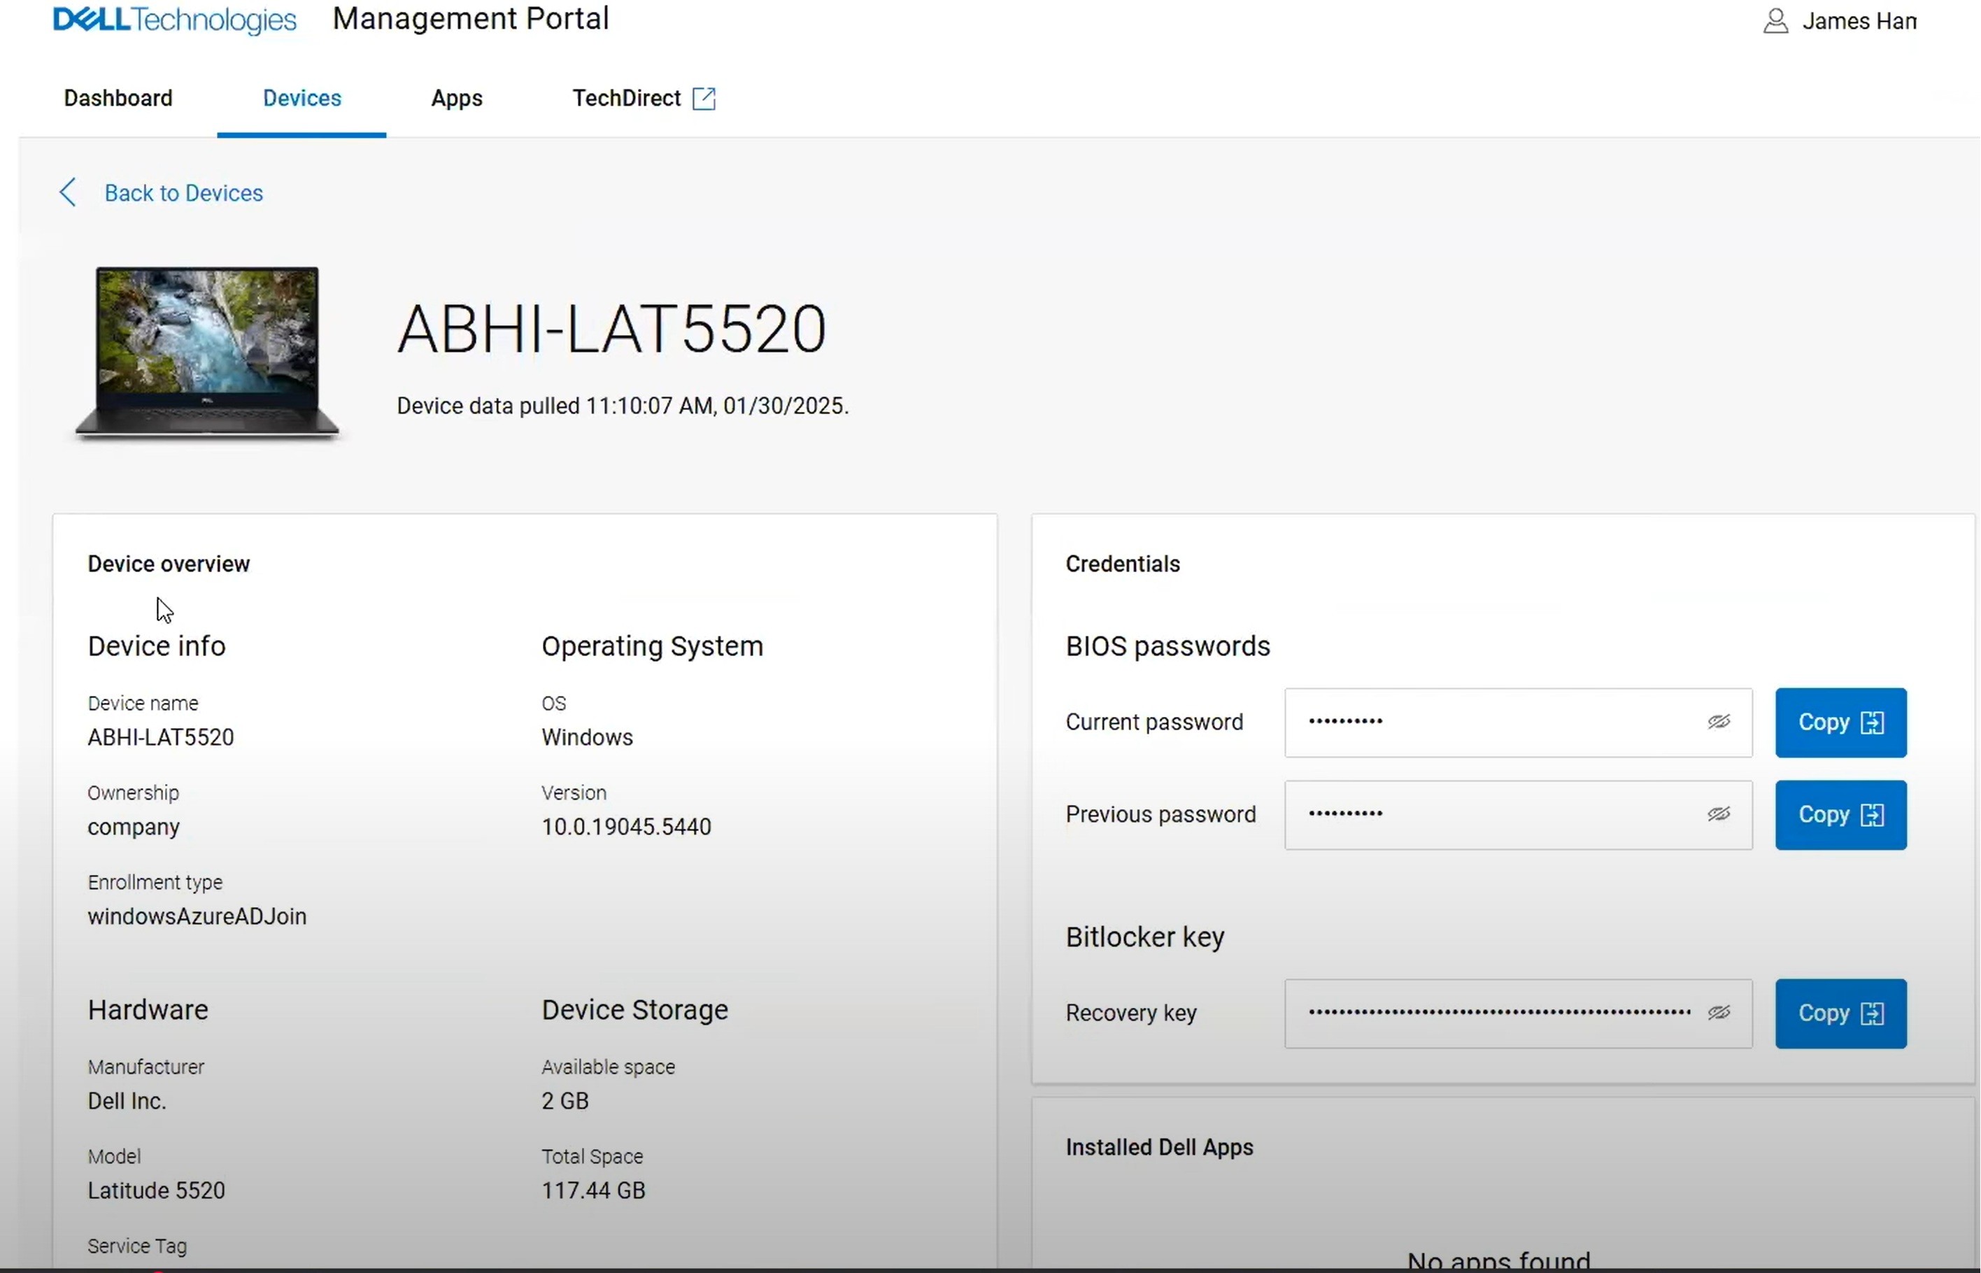This screenshot has width=1981, height=1273.
Task: Reveal the Current password with the eye toggle
Action: [x=1719, y=722]
